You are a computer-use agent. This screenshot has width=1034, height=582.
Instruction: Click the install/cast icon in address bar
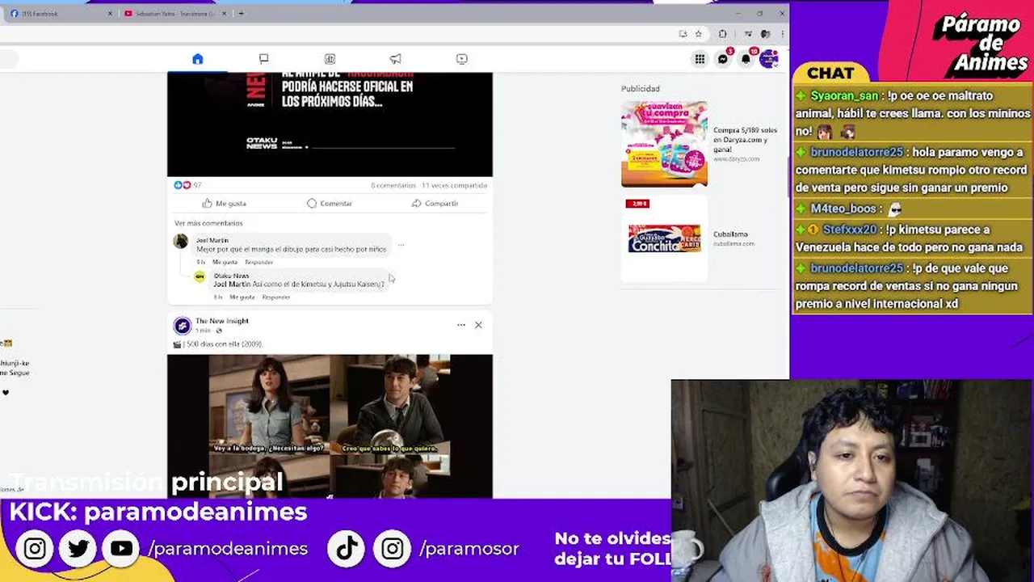pyautogui.click(x=683, y=34)
